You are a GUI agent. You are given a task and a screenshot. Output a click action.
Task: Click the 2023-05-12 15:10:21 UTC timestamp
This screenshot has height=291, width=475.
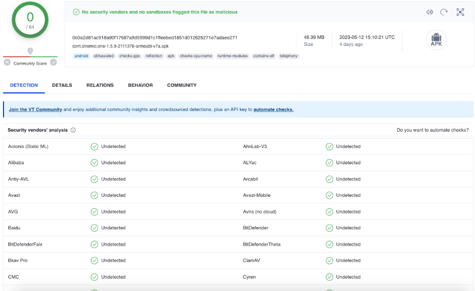[367, 37]
